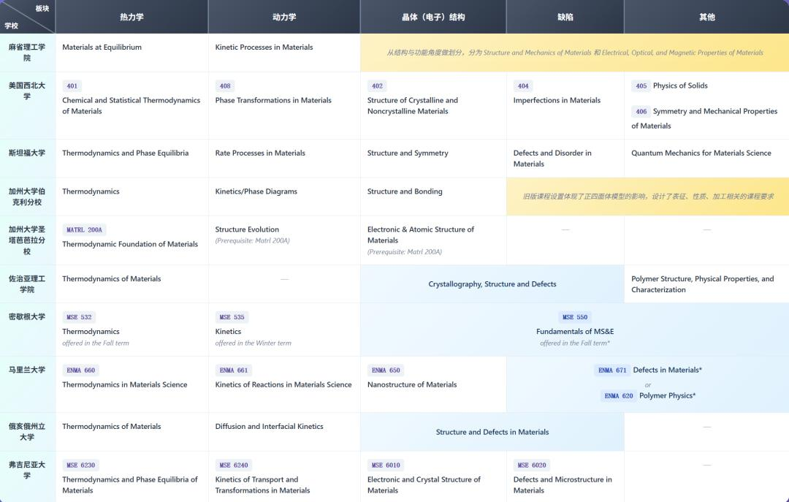789x502 pixels.
Task: Select the 缺陷 column header
Action: coord(565,17)
